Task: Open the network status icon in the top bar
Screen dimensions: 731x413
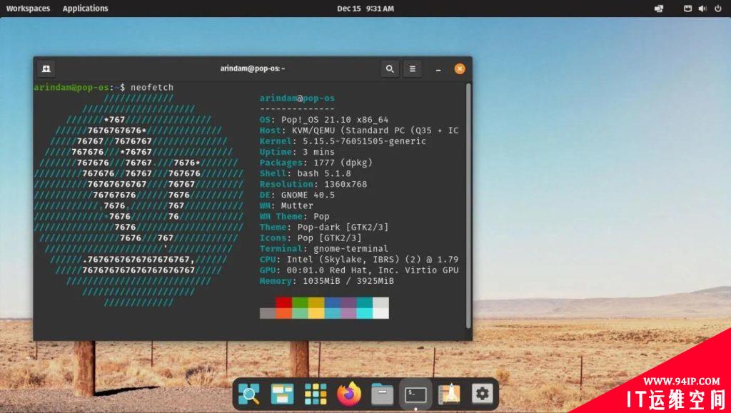Action: 659,9
